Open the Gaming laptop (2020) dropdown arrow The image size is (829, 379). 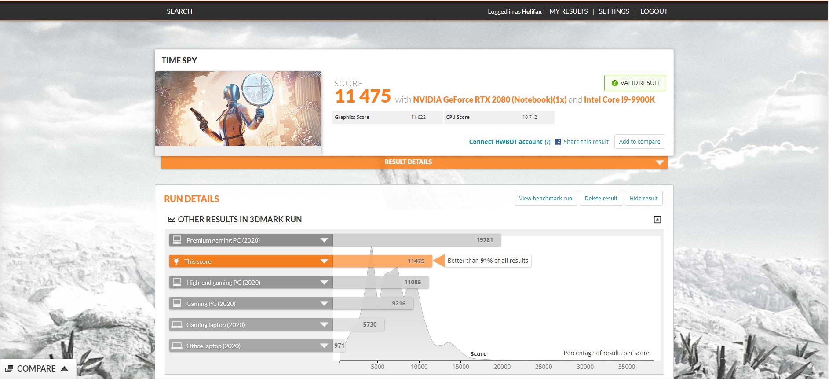[x=324, y=325]
